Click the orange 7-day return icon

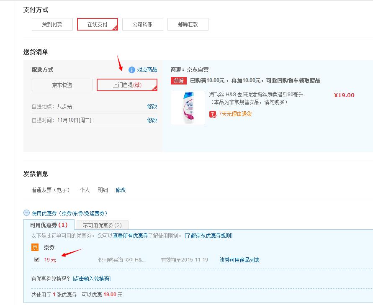pos(213,114)
